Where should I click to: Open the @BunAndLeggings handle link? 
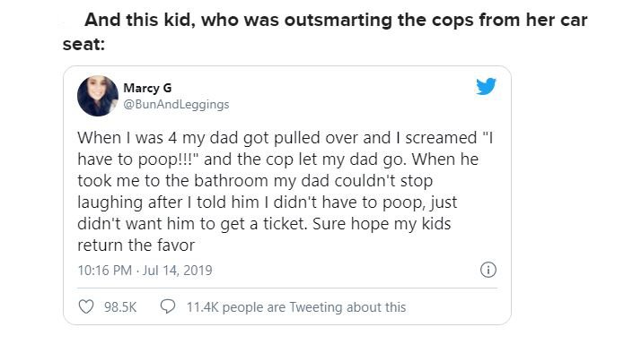point(176,105)
